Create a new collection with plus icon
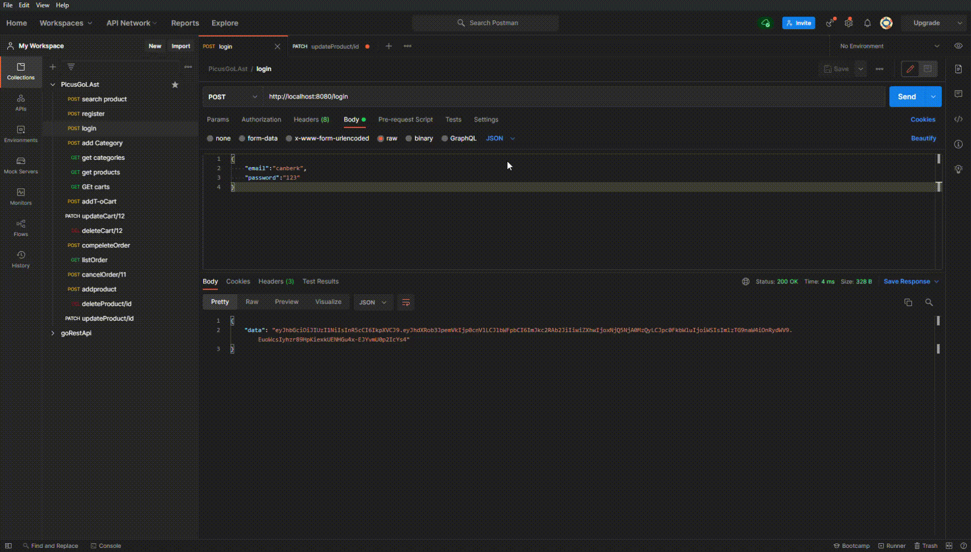The width and height of the screenshot is (971, 552). (x=52, y=67)
